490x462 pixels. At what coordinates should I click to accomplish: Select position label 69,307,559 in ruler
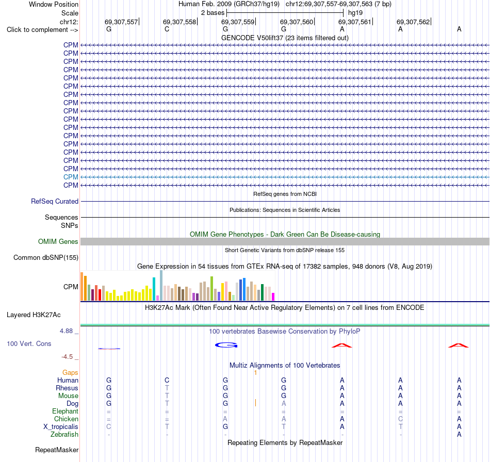(238, 22)
